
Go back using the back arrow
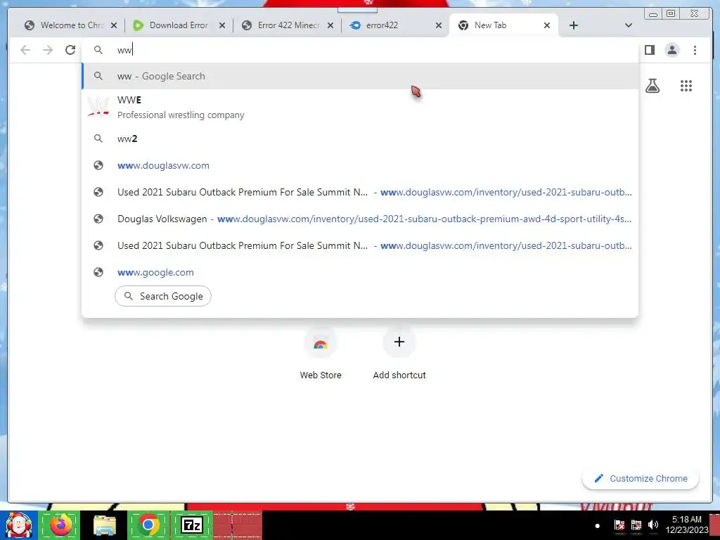(x=25, y=50)
